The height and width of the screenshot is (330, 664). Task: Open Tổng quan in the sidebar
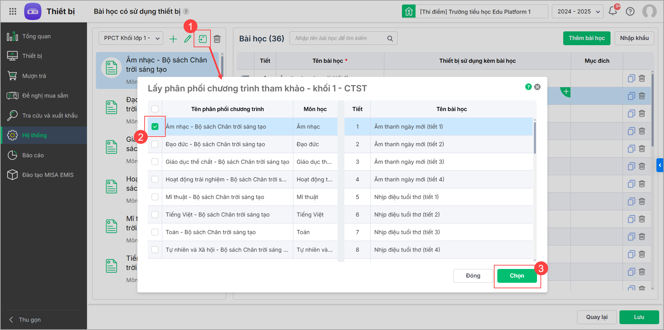pos(44,36)
